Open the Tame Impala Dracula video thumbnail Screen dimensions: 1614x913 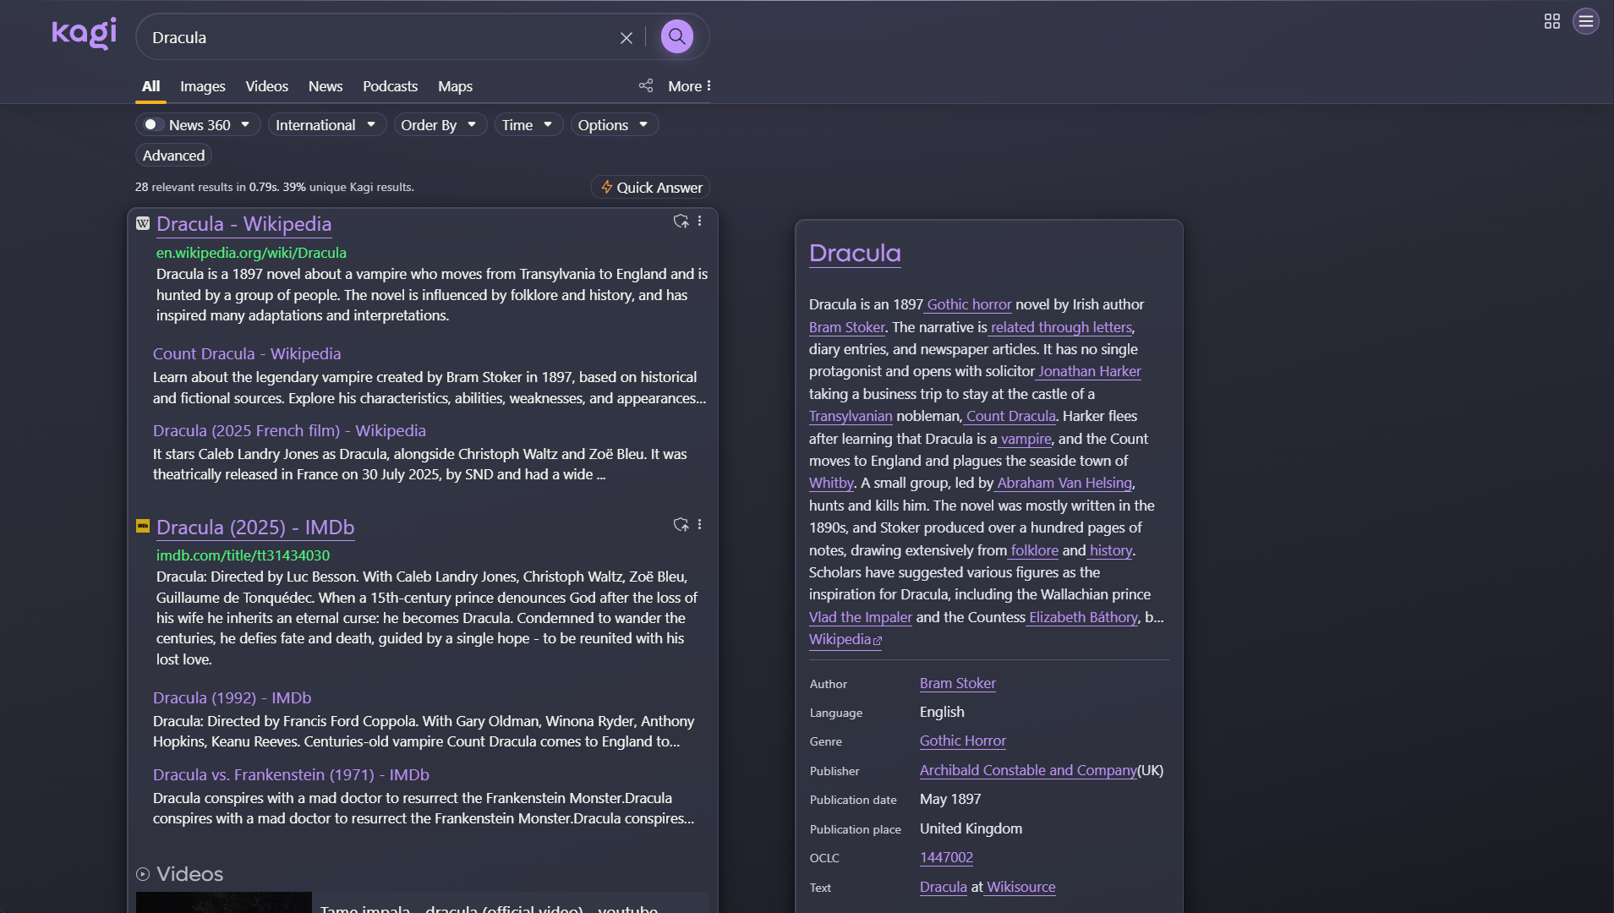point(224,902)
